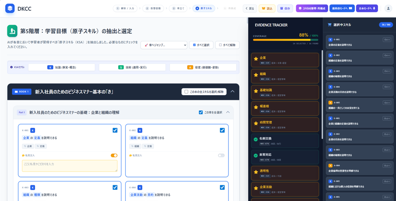Collapse the Part 1 chapter chevron
The height and width of the screenshot is (201, 396).
tap(228, 112)
